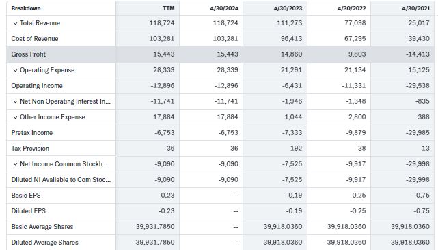Click the Pretax Income row label
Viewport: 438px width, 250px height.
coord(32,133)
